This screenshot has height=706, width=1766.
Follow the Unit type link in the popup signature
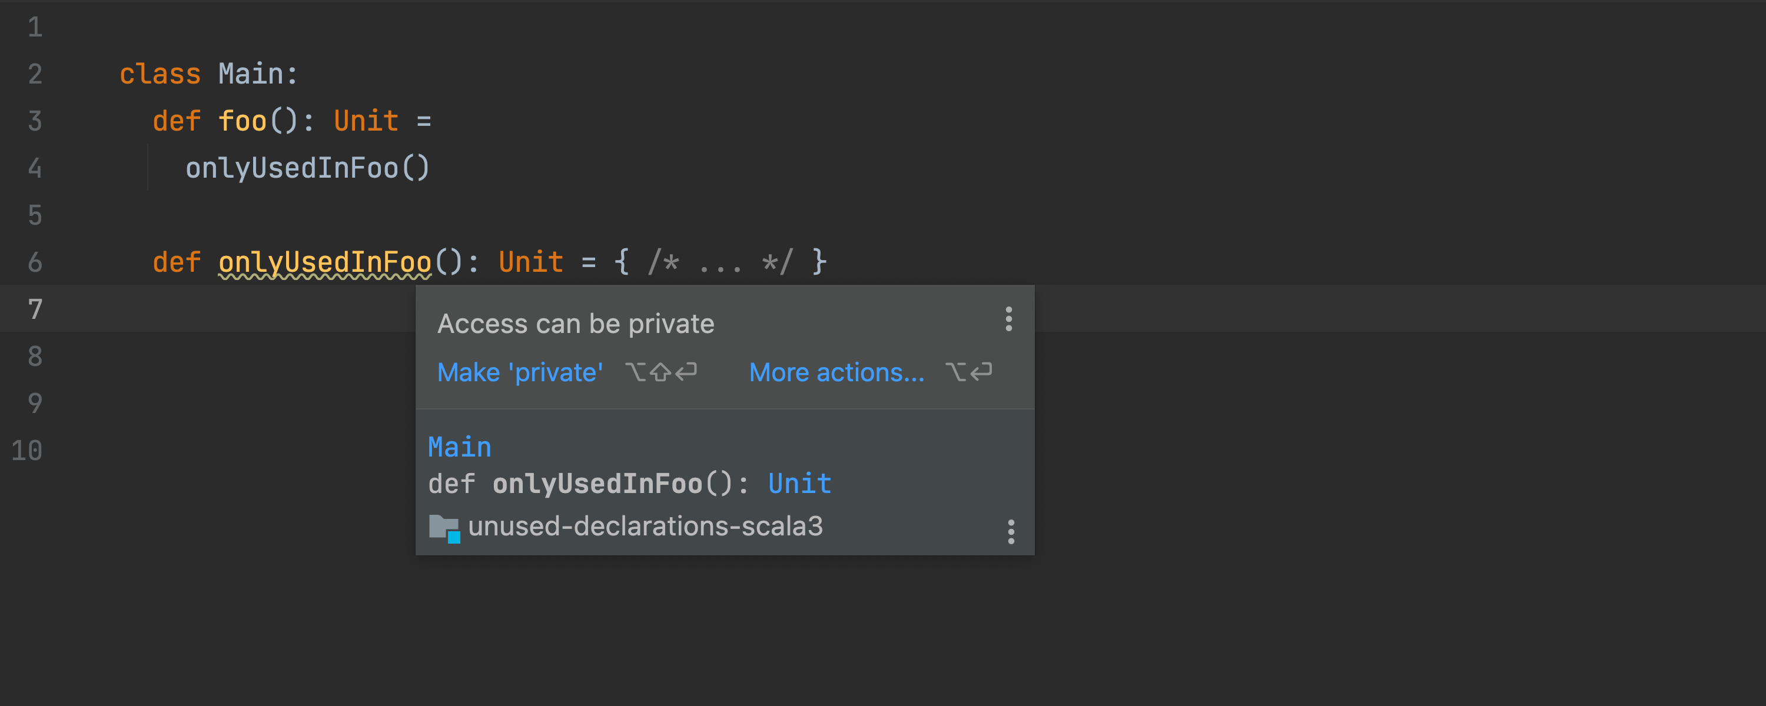799,484
